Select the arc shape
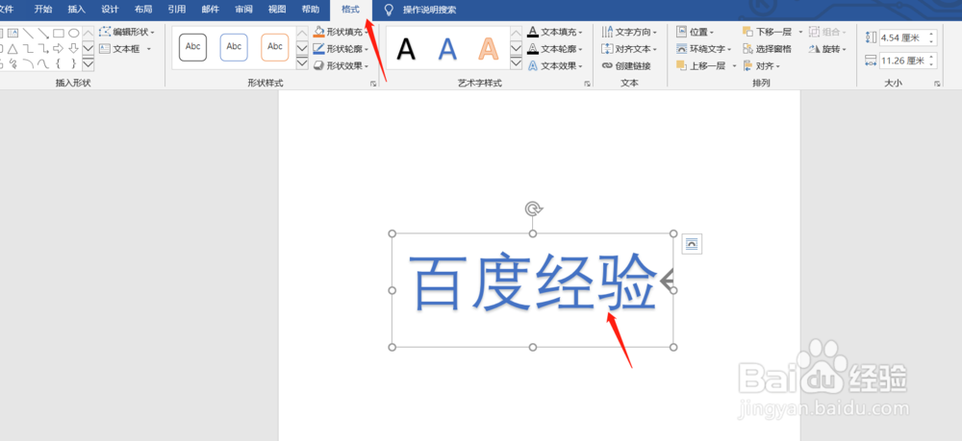Viewport: 962px width, 441px height. tap(28, 63)
